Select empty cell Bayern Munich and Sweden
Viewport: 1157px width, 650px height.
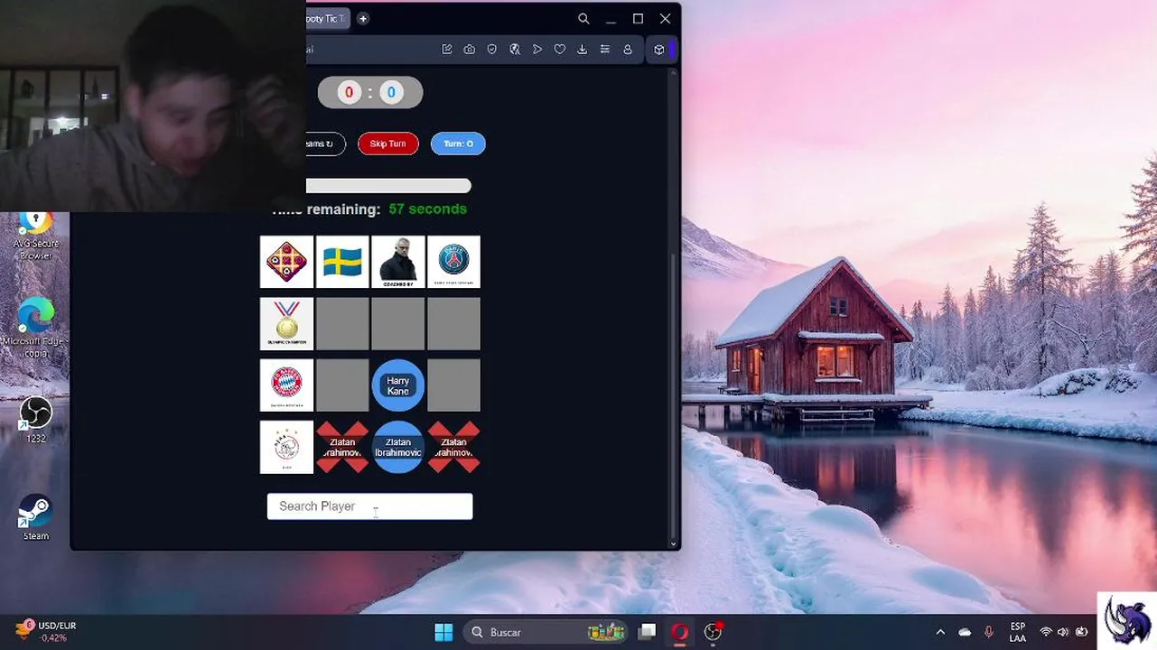(342, 385)
